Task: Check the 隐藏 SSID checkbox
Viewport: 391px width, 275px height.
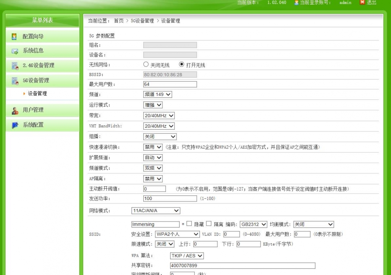Action: (189, 224)
